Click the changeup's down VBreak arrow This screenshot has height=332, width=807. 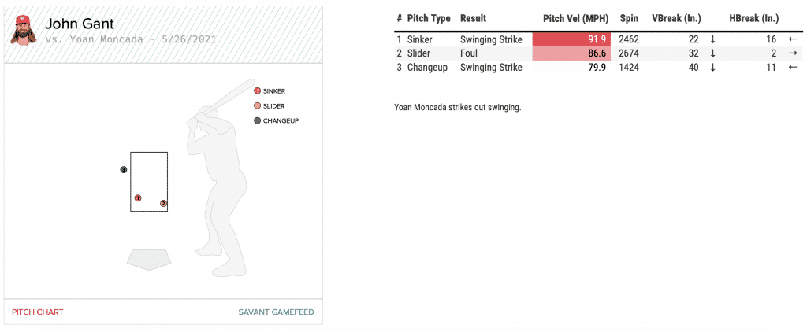pos(712,68)
